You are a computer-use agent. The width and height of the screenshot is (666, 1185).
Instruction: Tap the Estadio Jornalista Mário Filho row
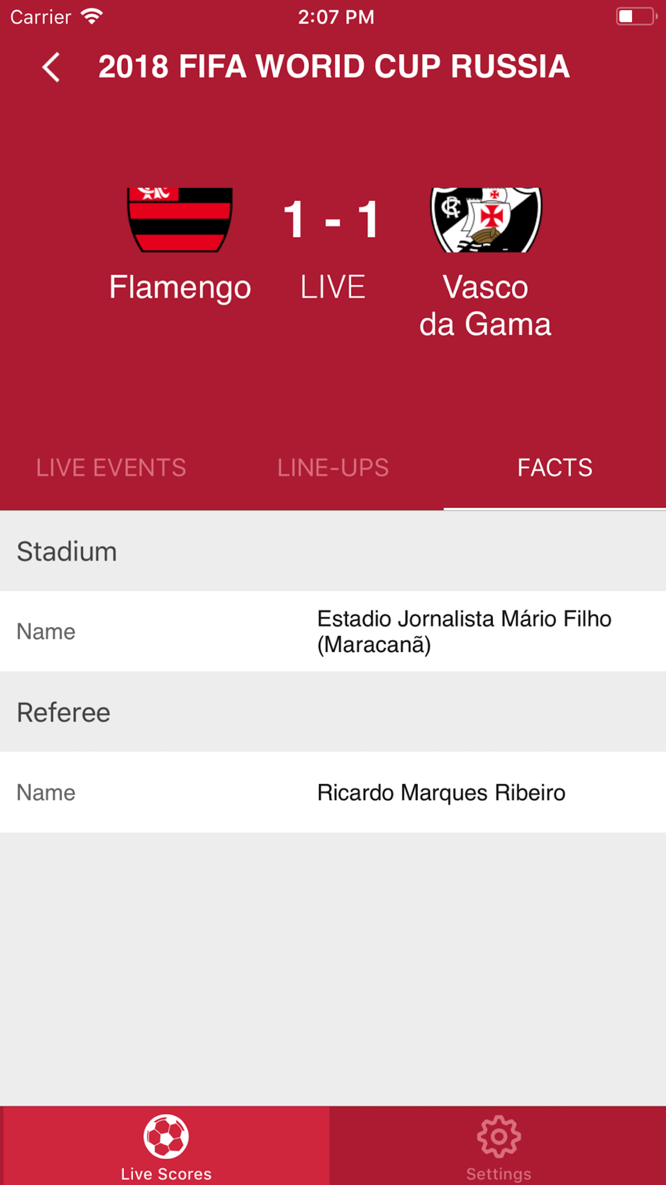[x=333, y=631]
